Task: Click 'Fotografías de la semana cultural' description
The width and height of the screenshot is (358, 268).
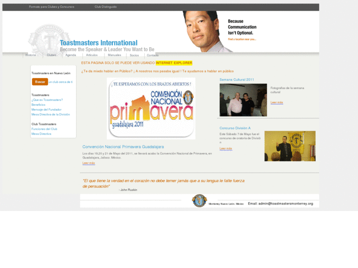Action: coord(287,90)
